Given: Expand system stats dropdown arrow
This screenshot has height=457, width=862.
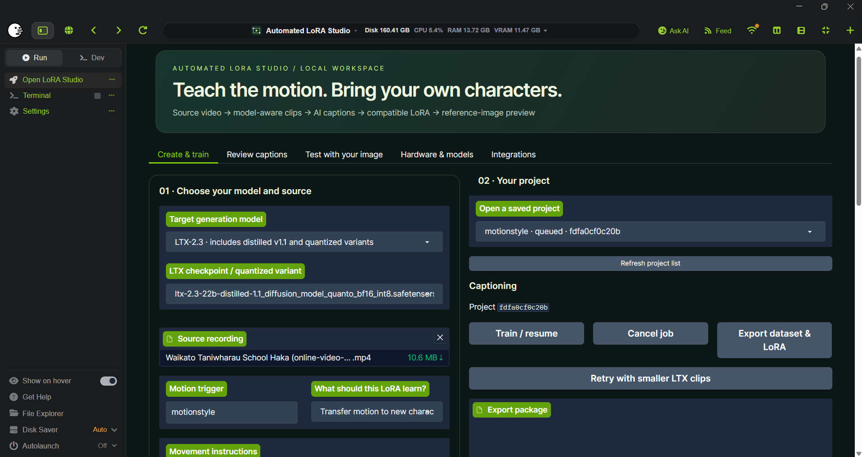Looking at the screenshot, I should coord(545,31).
